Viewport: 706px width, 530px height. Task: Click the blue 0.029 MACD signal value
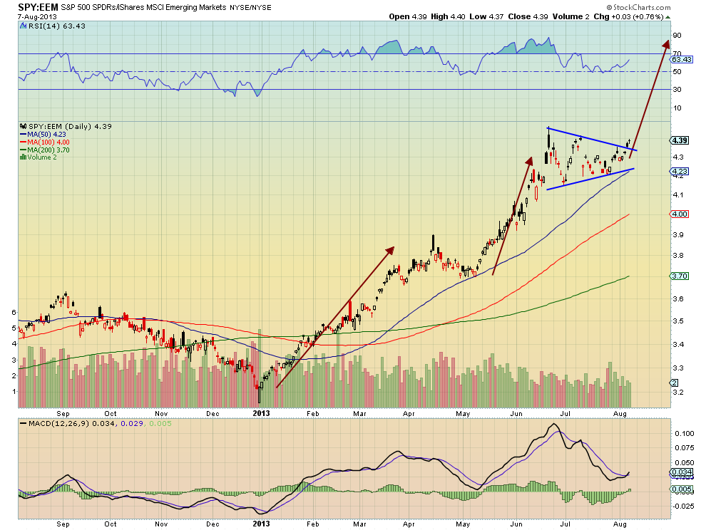[132, 424]
